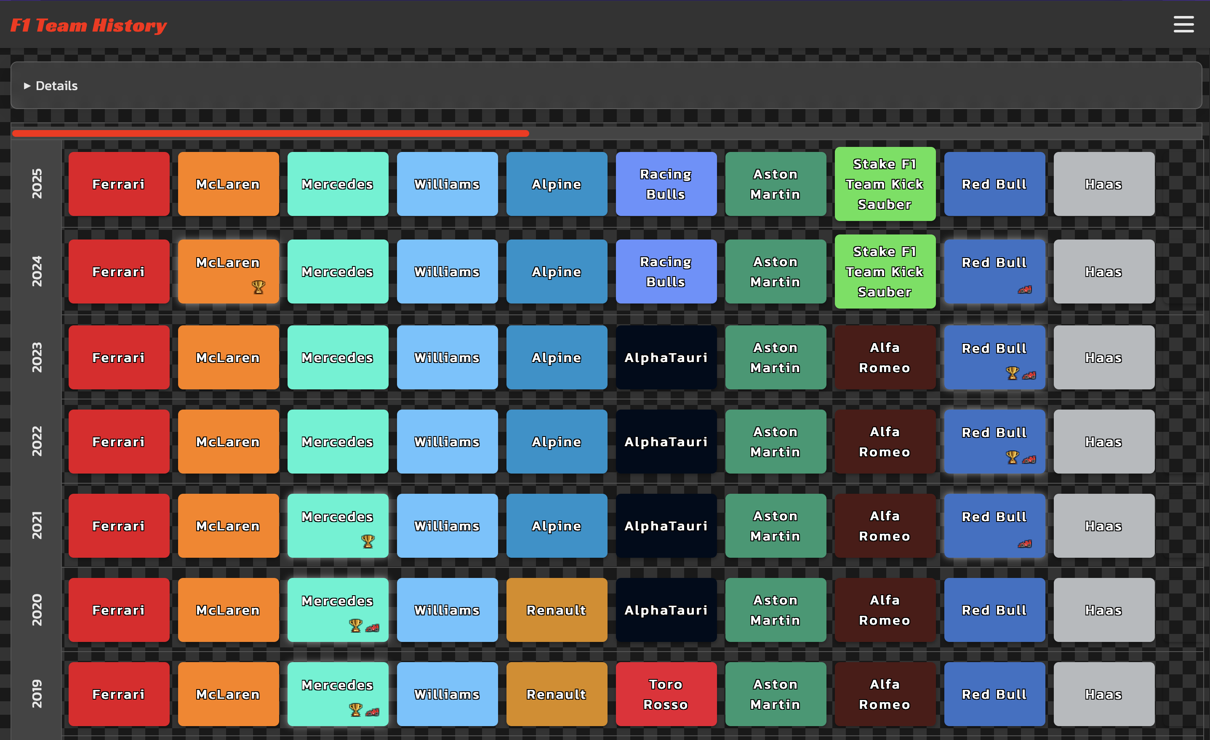Viewport: 1210px width, 740px height.
Task: Click the 2020 year label
Action: tap(37, 610)
